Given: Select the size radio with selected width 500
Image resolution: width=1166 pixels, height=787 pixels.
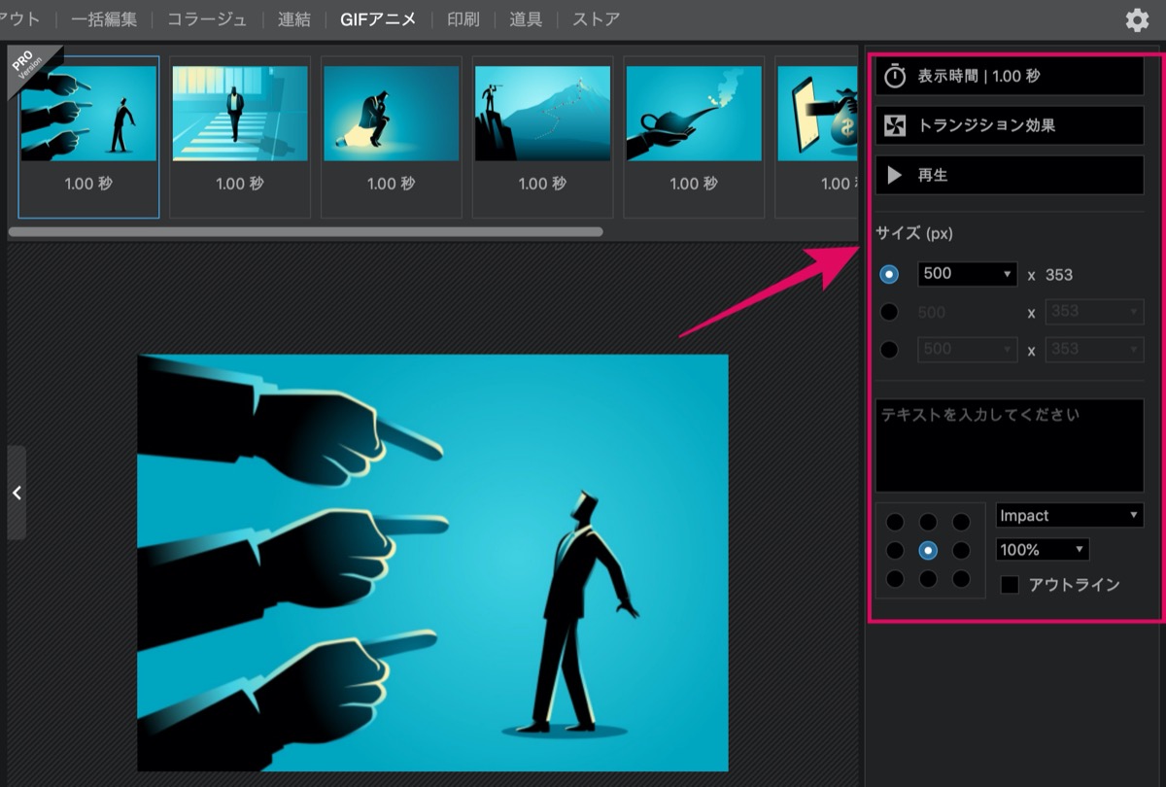Looking at the screenshot, I should [x=889, y=274].
